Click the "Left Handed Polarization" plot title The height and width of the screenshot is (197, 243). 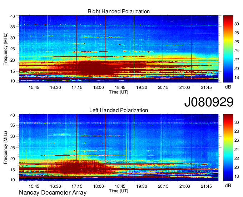[119, 110]
